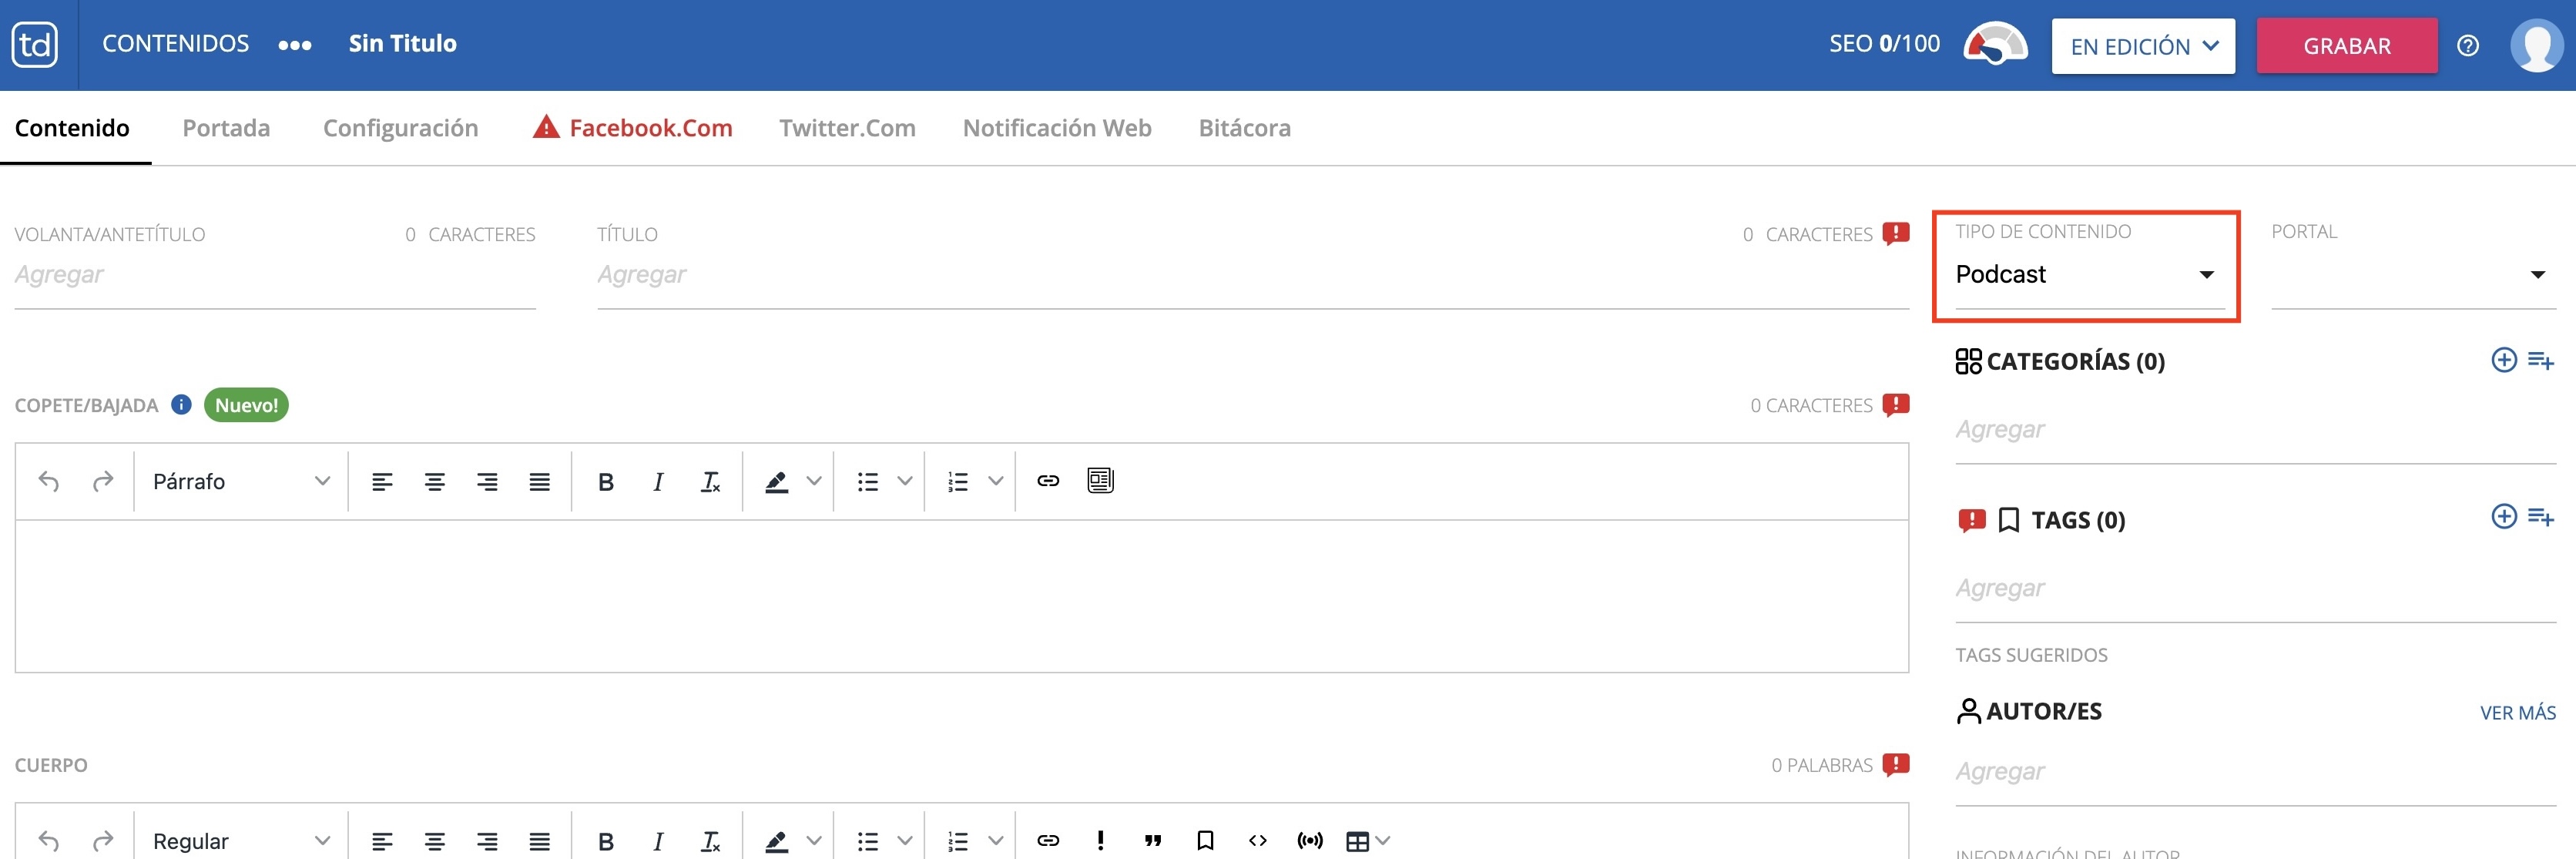Expand the Párrafo style dropdown
This screenshot has width=2576, height=859.
(240, 480)
